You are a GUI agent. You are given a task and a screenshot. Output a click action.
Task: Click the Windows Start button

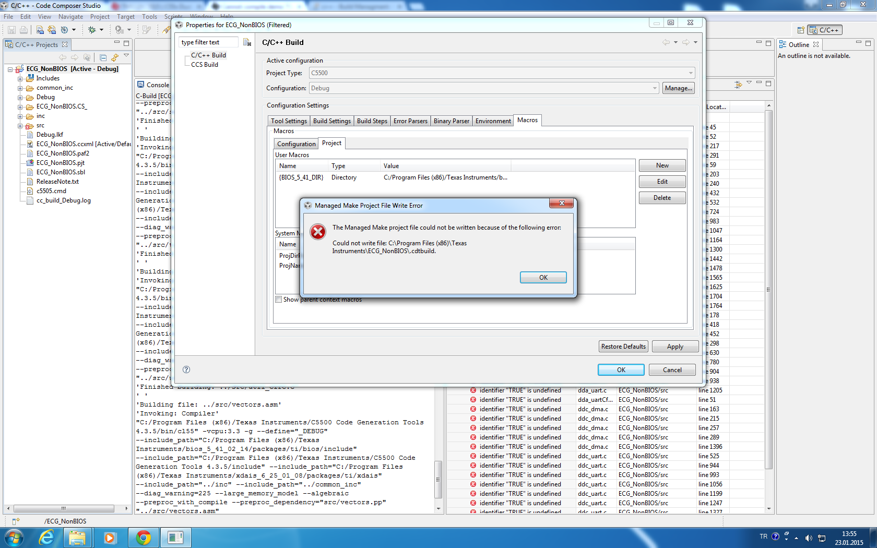click(14, 537)
